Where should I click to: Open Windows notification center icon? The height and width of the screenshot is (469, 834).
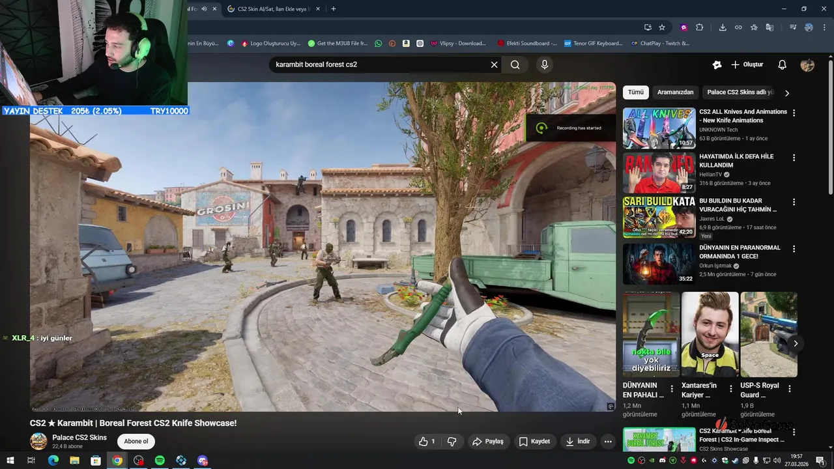pyautogui.click(x=820, y=461)
